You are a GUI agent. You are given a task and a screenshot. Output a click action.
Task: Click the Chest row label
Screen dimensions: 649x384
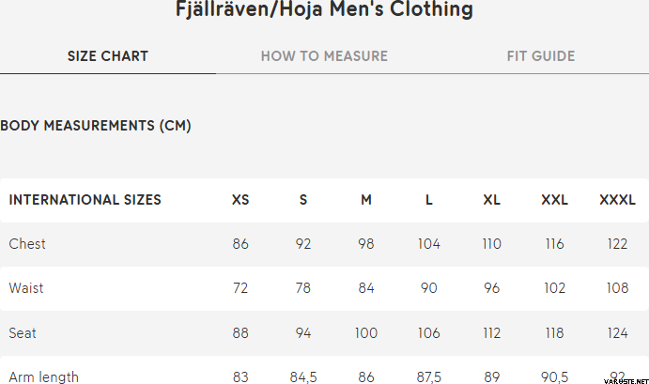(27, 244)
